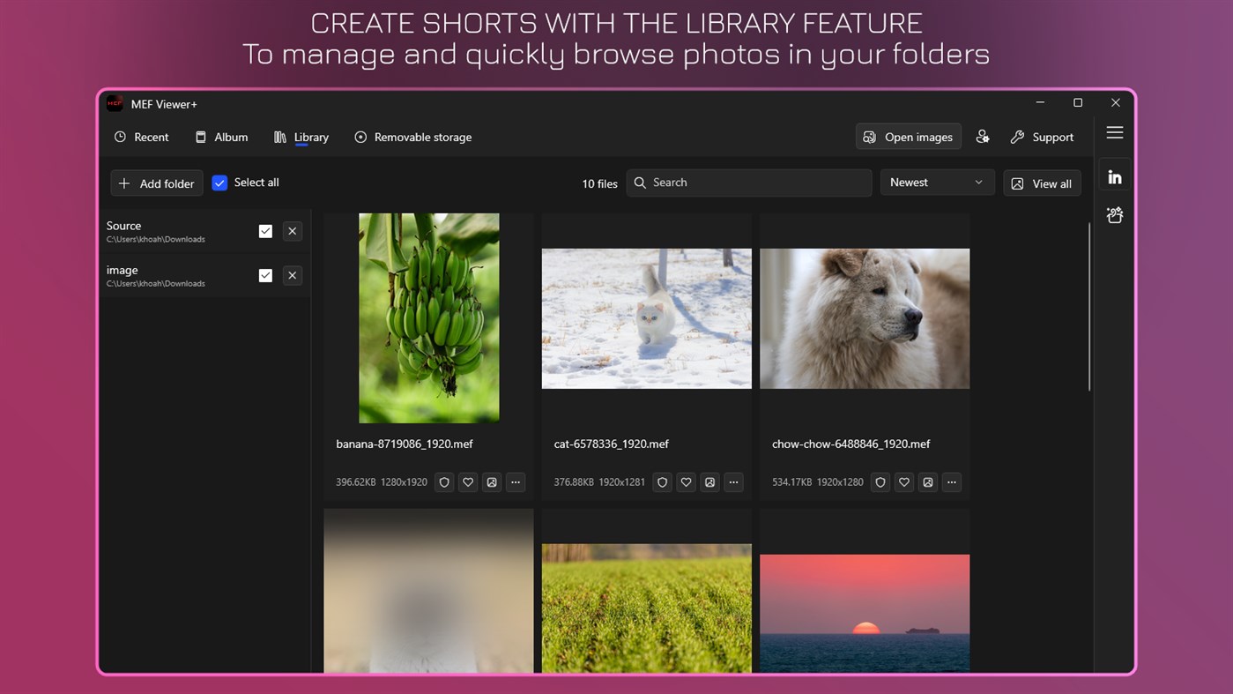Switch to the Library tab
The width and height of the screenshot is (1233, 694).
301,137
